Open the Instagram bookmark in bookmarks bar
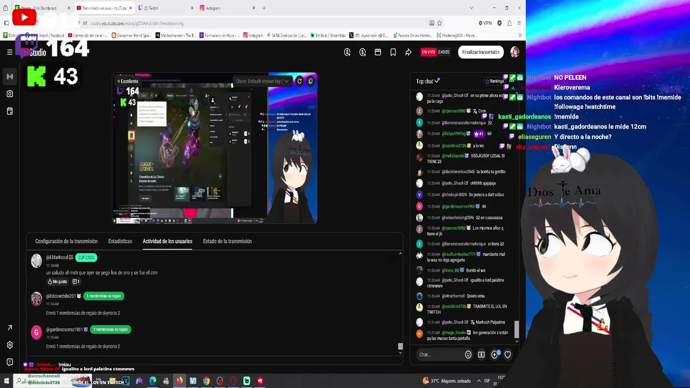This screenshot has width=690, height=388. [253, 36]
